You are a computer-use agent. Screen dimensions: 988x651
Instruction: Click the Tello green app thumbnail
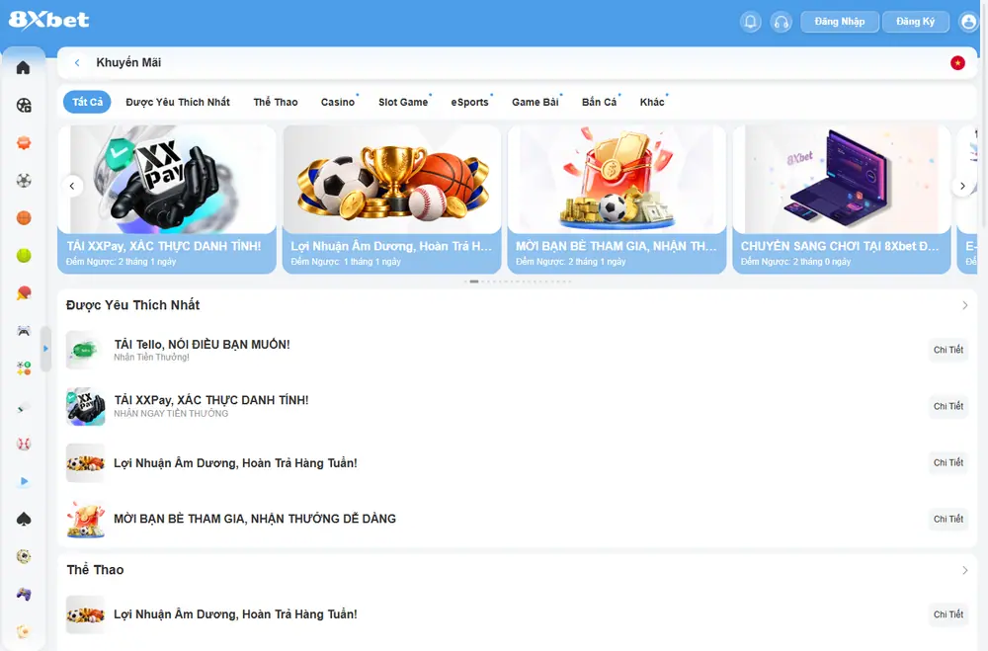pyautogui.click(x=85, y=350)
